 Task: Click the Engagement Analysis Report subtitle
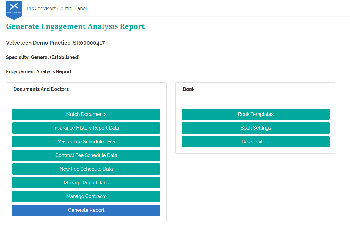(x=39, y=71)
